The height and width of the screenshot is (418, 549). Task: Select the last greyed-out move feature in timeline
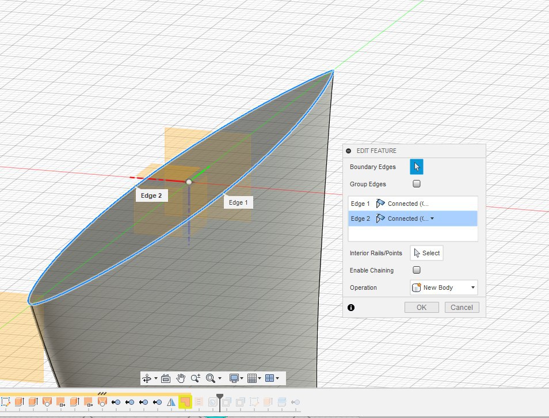coord(296,402)
